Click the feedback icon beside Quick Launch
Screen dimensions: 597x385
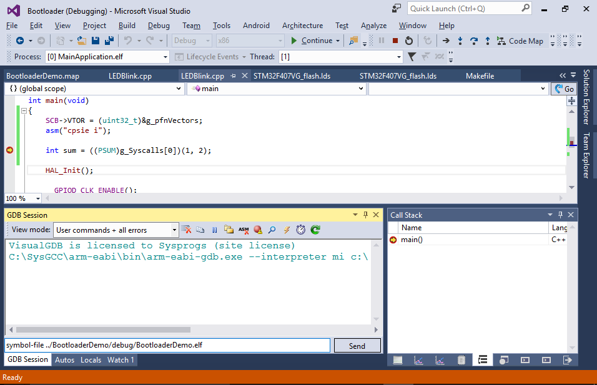coord(397,8)
